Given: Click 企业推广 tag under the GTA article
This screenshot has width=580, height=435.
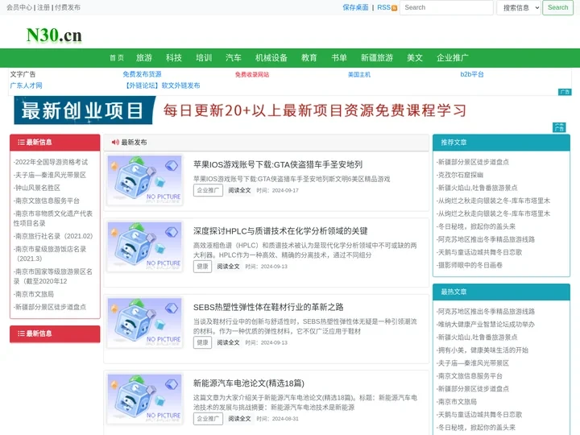Looking at the screenshot, I should 208,190.
